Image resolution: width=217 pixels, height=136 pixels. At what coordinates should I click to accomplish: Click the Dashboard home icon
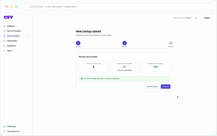click(x=4, y=26)
